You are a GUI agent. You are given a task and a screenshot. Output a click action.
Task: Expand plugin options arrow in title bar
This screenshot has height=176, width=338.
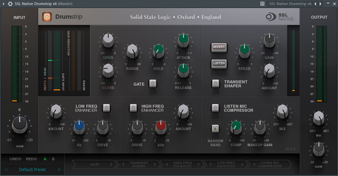click(x=4, y=4)
